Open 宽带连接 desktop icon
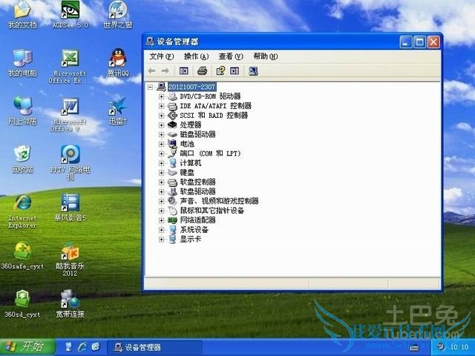 coord(71,303)
